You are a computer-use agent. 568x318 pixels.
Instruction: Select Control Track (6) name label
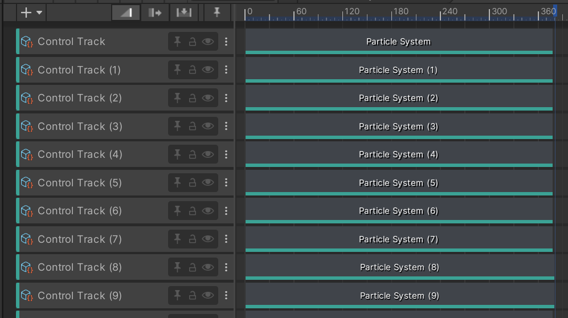pyautogui.click(x=80, y=211)
